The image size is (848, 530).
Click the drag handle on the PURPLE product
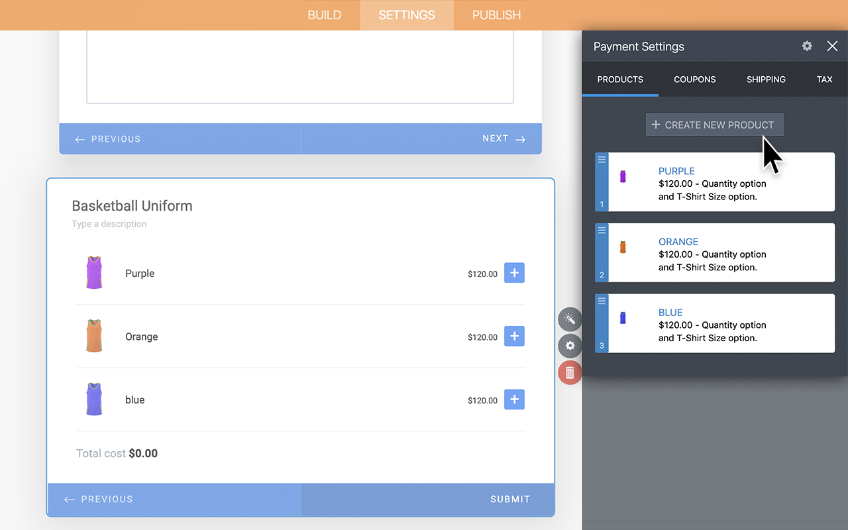(601, 160)
